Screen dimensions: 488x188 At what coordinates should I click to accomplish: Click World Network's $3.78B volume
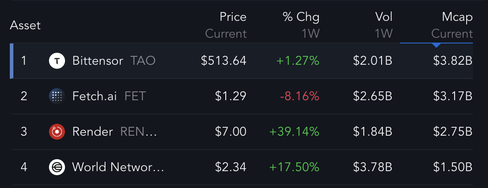(373, 167)
